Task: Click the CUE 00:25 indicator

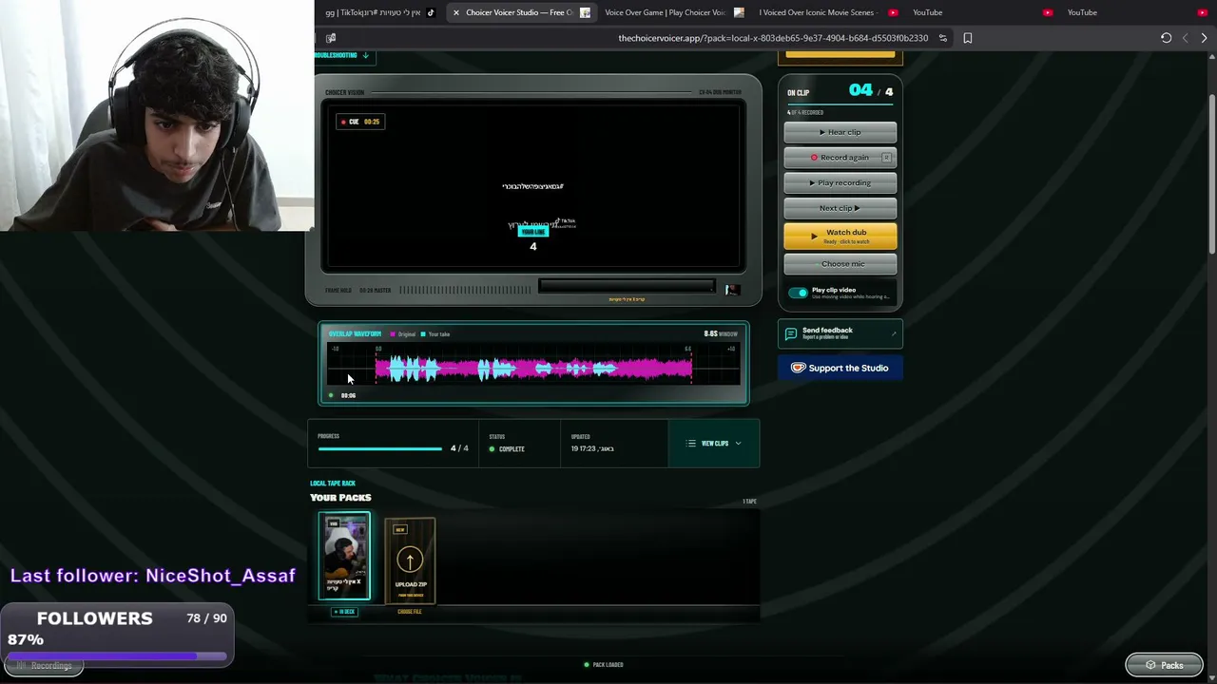Action: pyautogui.click(x=361, y=122)
